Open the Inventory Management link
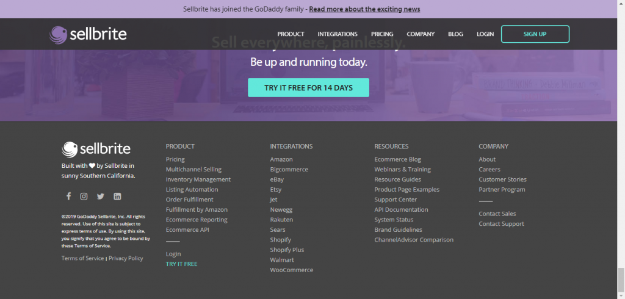The image size is (625, 299). tap(198, 179)
